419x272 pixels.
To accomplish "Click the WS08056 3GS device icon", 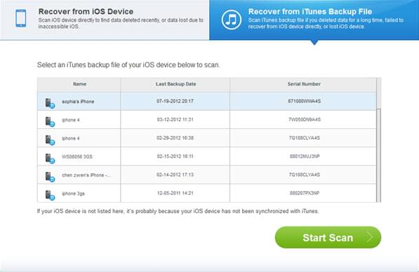I will coord(50,158).
